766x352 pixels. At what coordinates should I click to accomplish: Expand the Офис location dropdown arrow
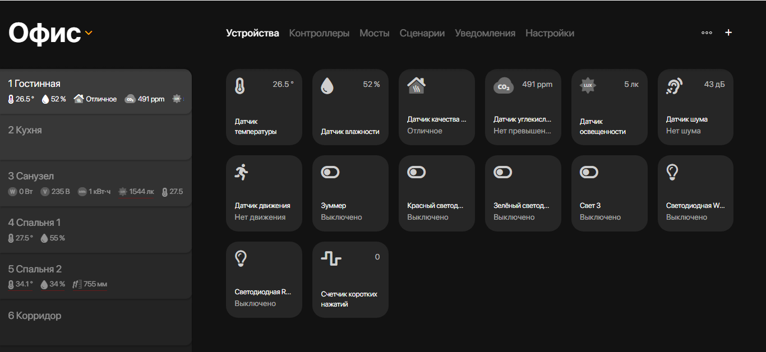89,33
